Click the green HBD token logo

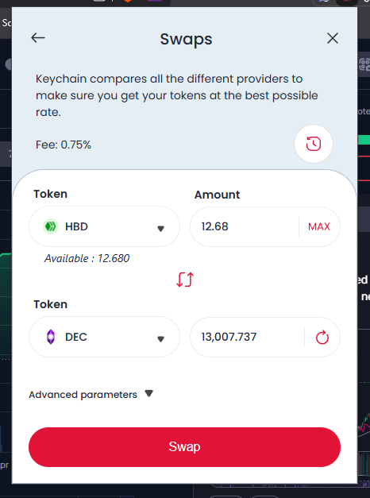(51, 226)
